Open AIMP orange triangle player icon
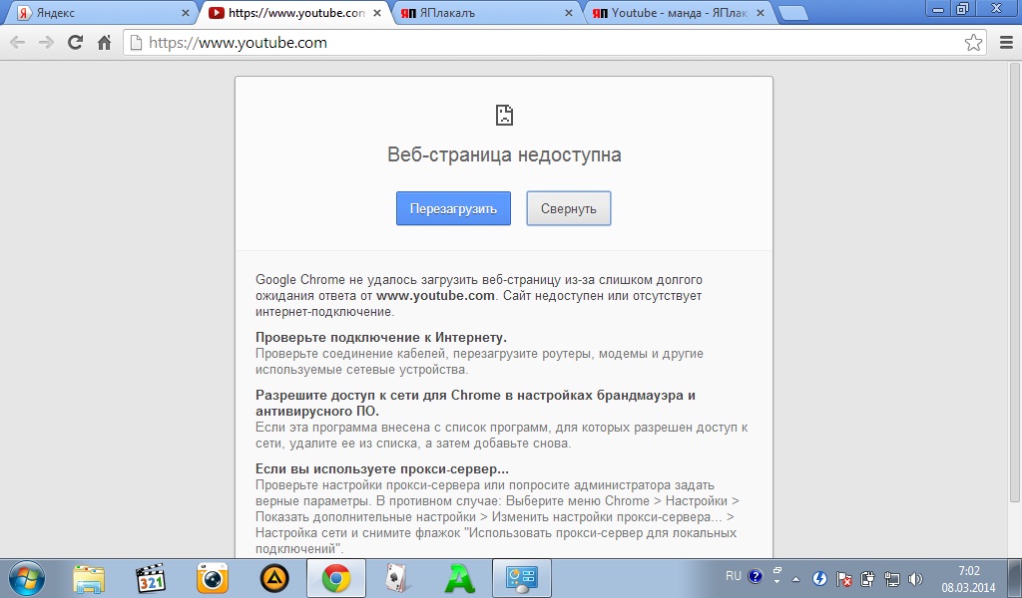 click(x=274, y=578)
